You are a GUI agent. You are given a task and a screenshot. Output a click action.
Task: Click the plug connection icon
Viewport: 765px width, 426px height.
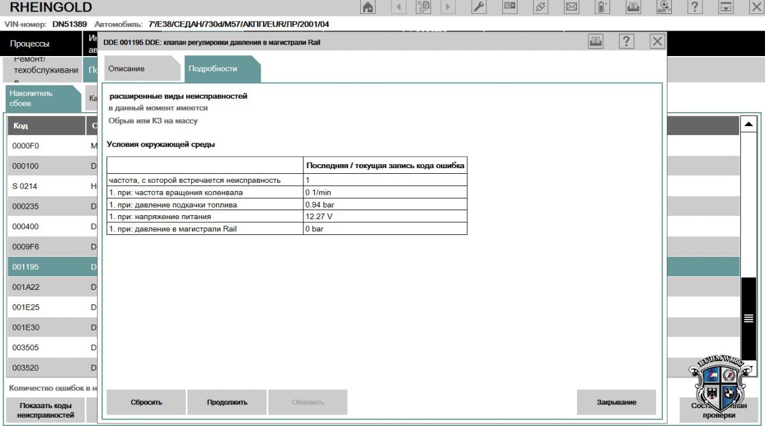(x=541, y=7)
